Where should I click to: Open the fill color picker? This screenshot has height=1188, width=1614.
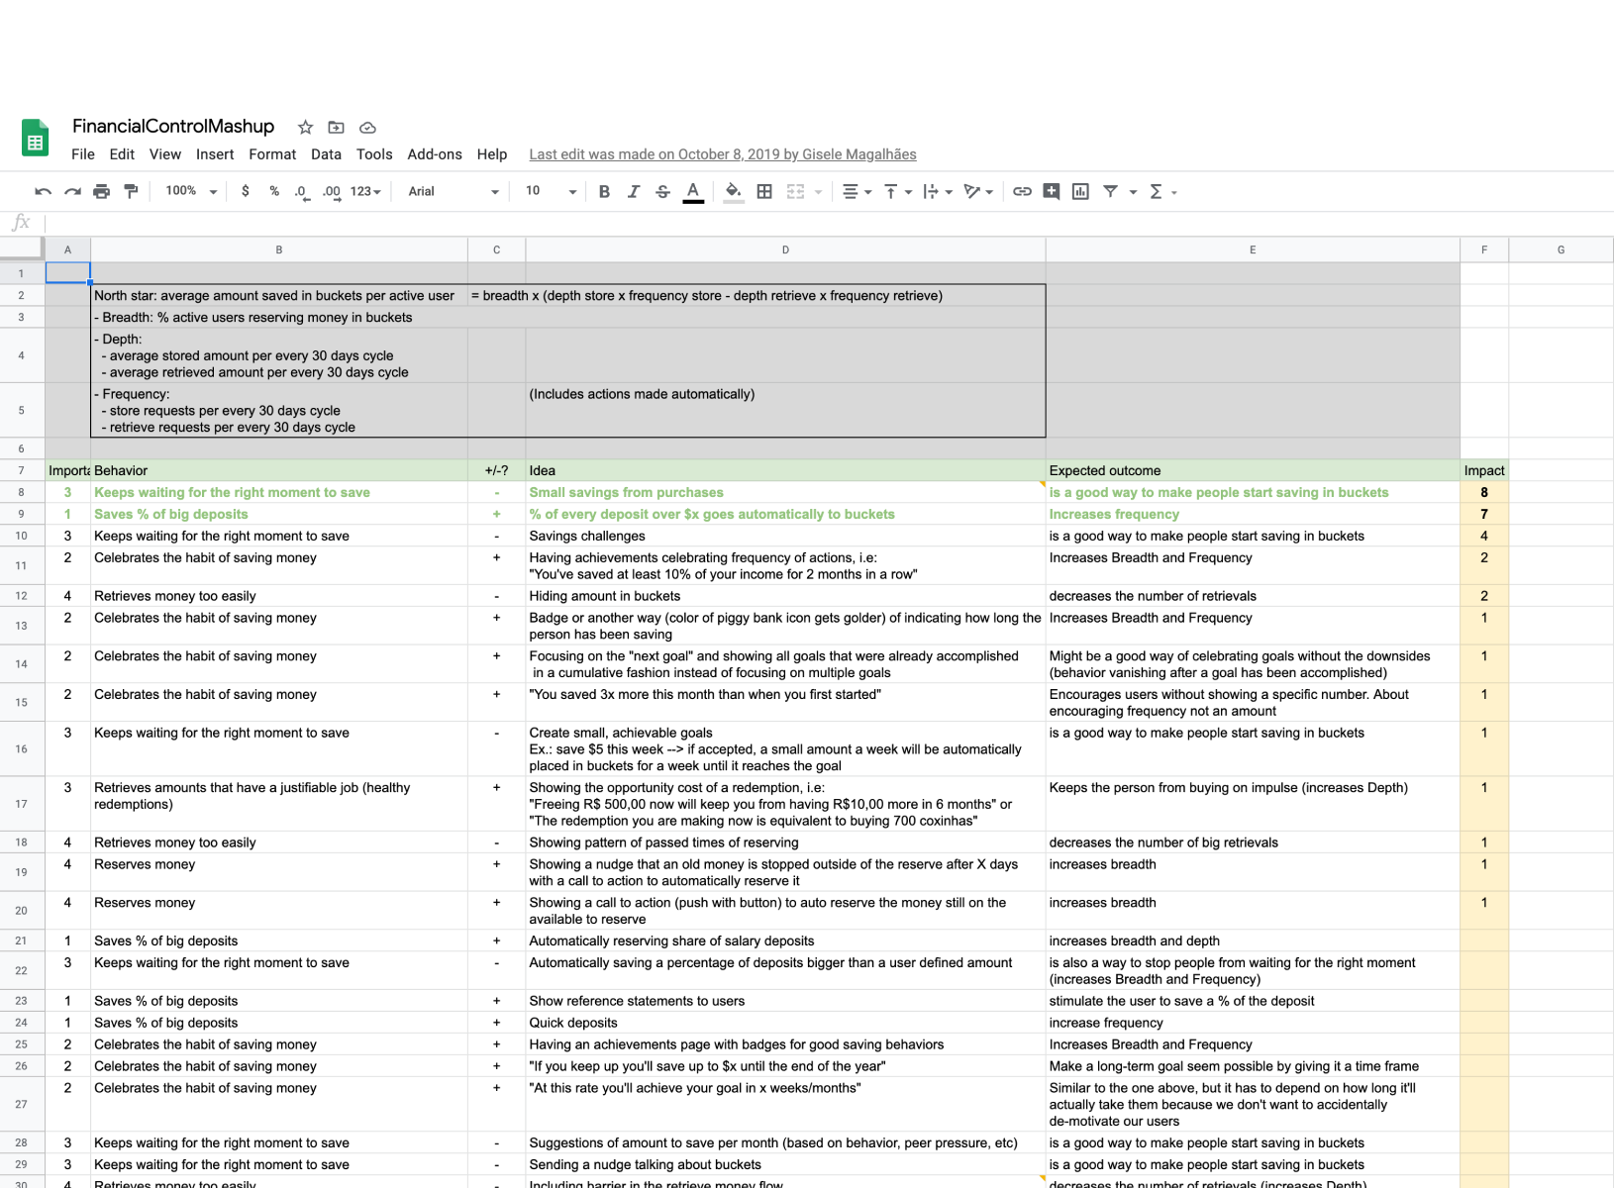pos(733,192)
